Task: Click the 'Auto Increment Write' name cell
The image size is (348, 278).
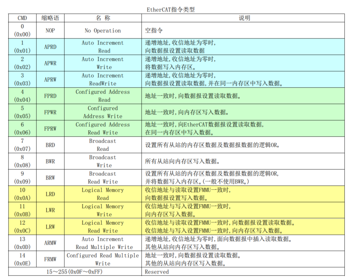Action: [x=103, y=63]
